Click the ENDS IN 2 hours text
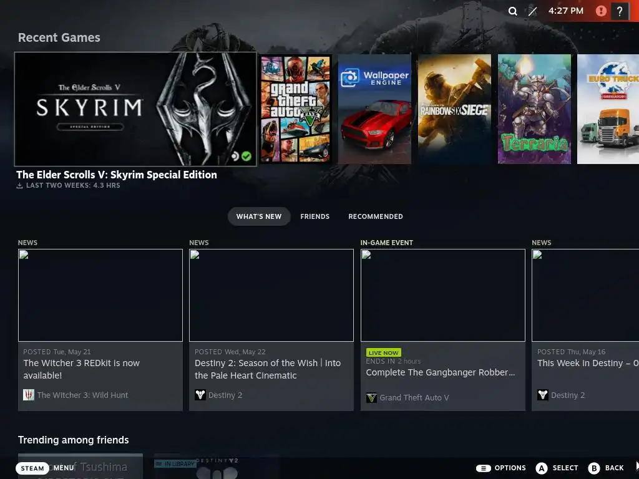 pyautogui.click(x=393, y=361)
